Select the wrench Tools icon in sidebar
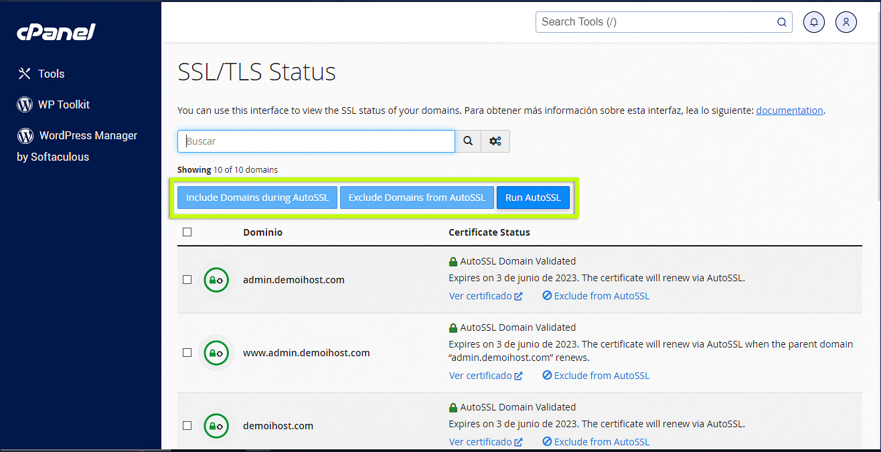881x452 pixels. tap(25, 73)
